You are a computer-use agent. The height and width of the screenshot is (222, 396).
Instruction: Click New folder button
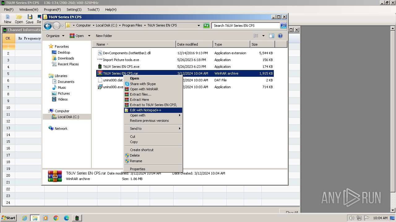[x=104, y=36]
